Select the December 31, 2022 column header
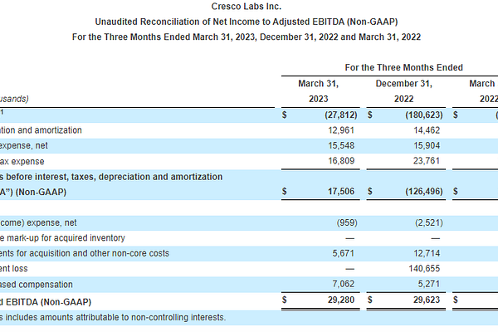498x332 pixels. point(403,91)
